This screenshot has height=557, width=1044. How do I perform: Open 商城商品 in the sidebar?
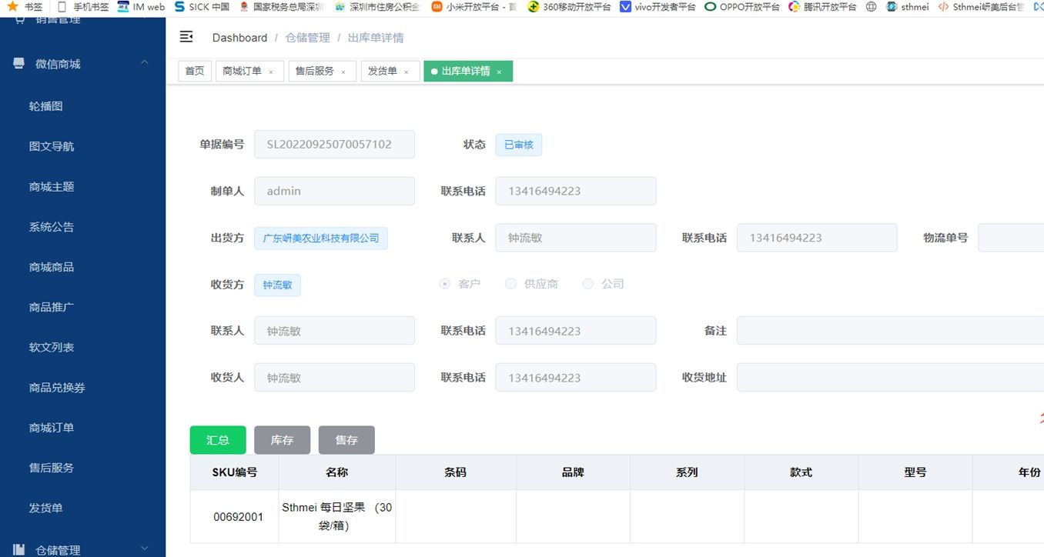pyautogui.click(x=52, y=267)
